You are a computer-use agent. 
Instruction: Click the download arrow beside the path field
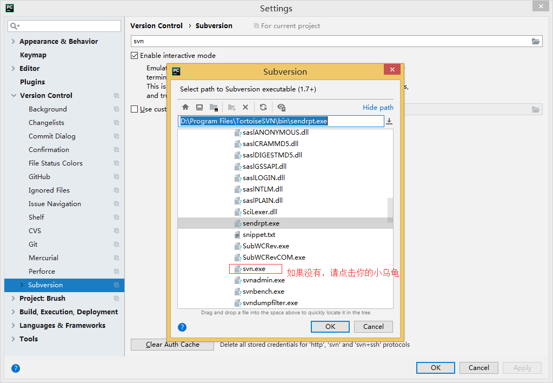389,120
